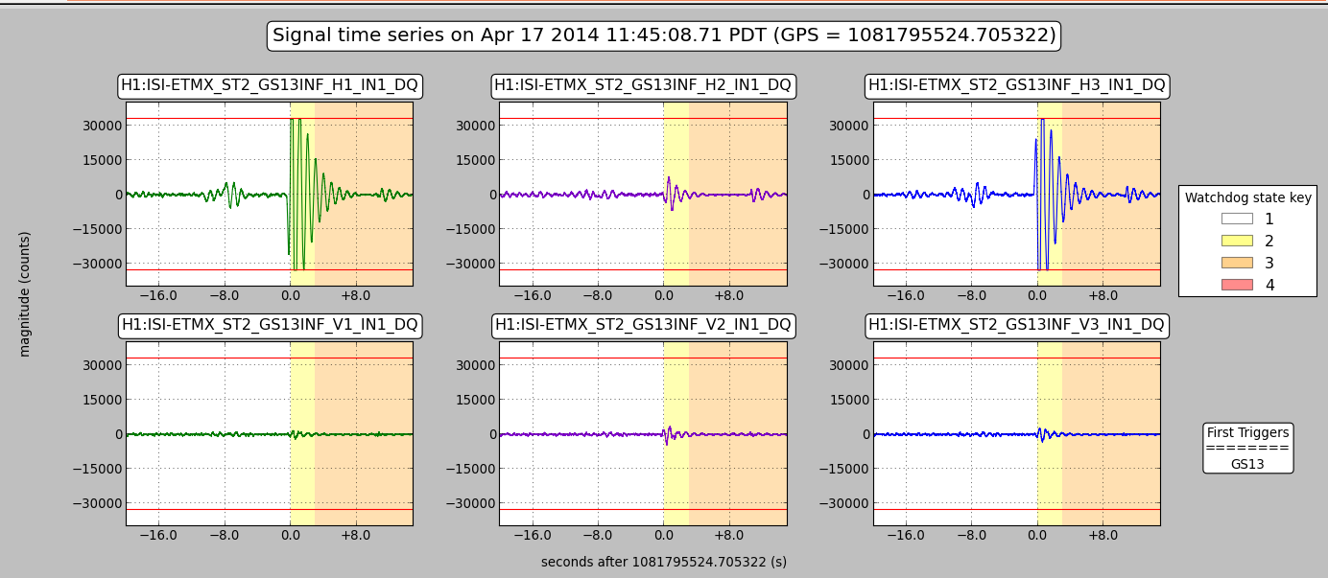
Task: Click inside the H1 channel green waveform plot
Action: pyautogui.click(x=270, y=194)
